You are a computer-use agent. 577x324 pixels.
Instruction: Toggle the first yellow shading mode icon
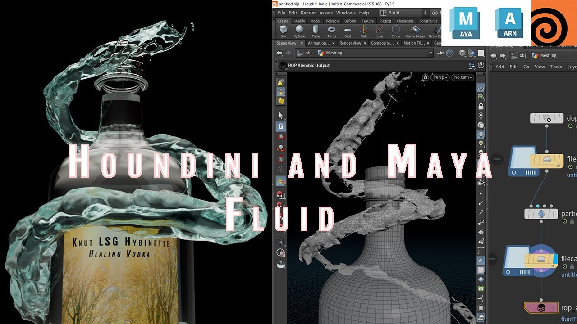[281, 83]
